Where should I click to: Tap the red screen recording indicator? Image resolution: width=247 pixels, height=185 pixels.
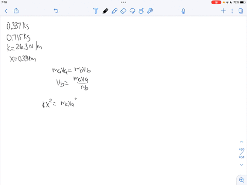click(x=216, y=3)
